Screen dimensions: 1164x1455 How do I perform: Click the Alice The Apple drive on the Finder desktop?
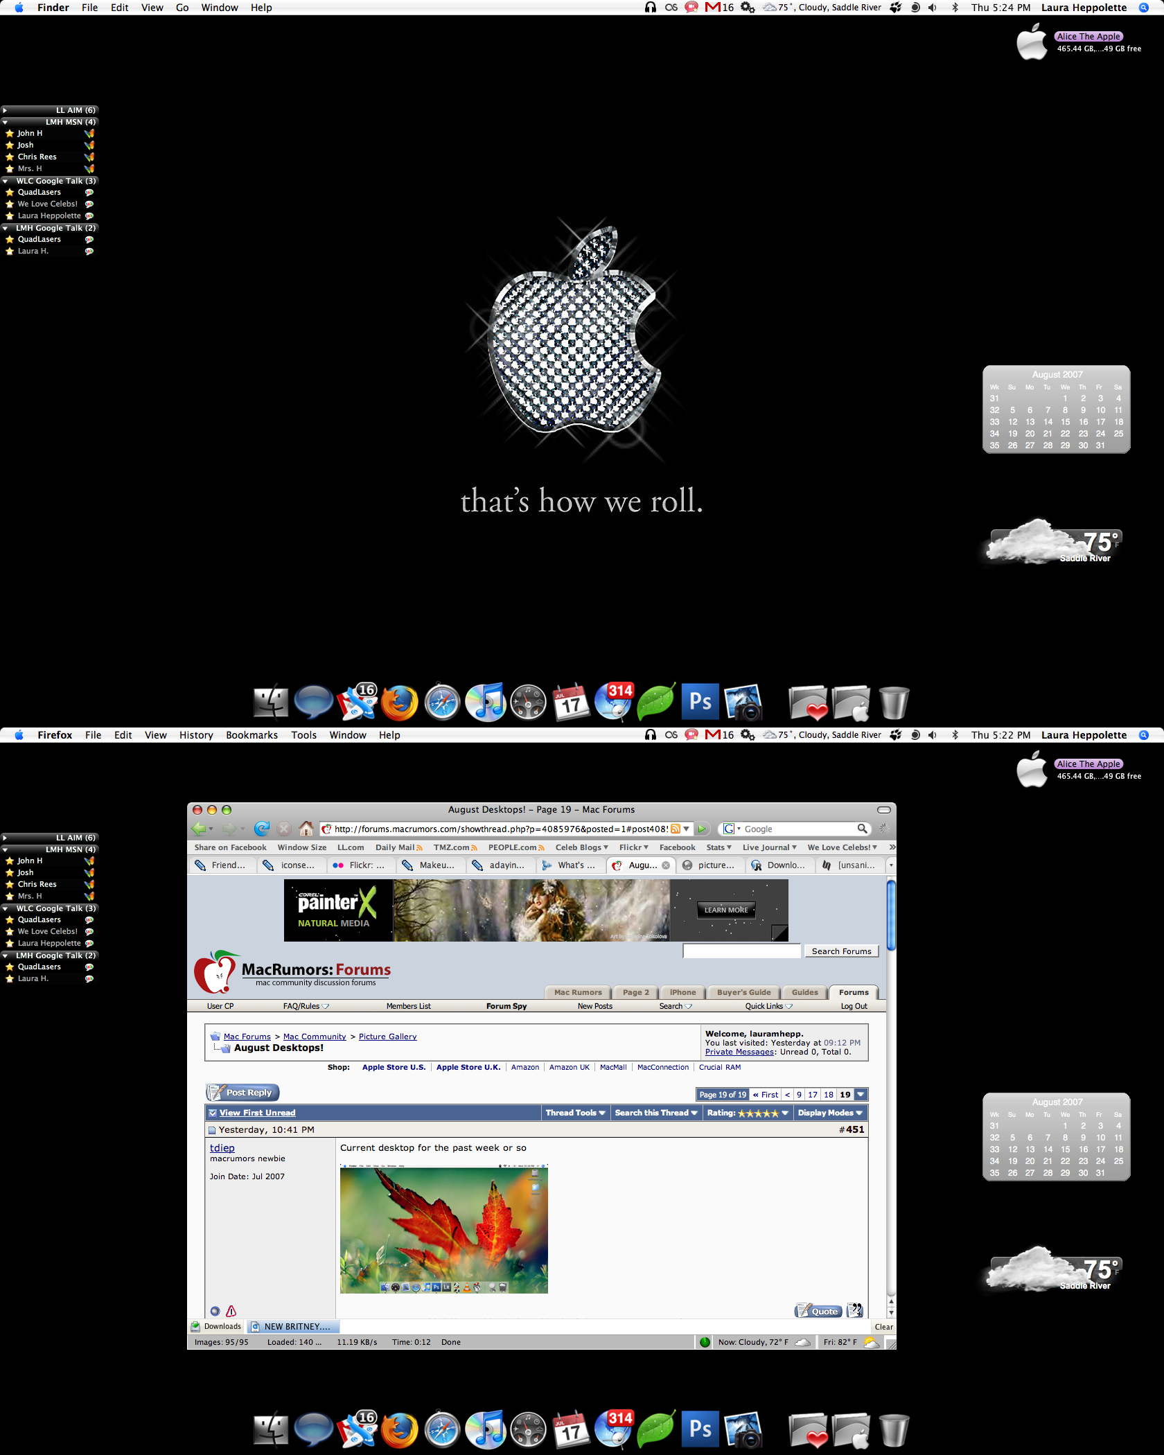coord(1032,42)
